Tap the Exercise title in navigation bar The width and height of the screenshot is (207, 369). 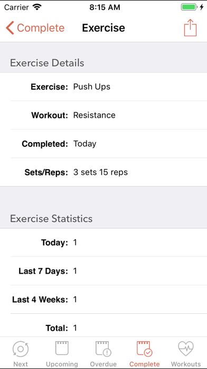pos(103,28)
